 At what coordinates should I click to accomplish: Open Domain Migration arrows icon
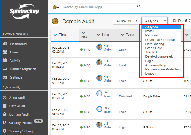[5, 69]
